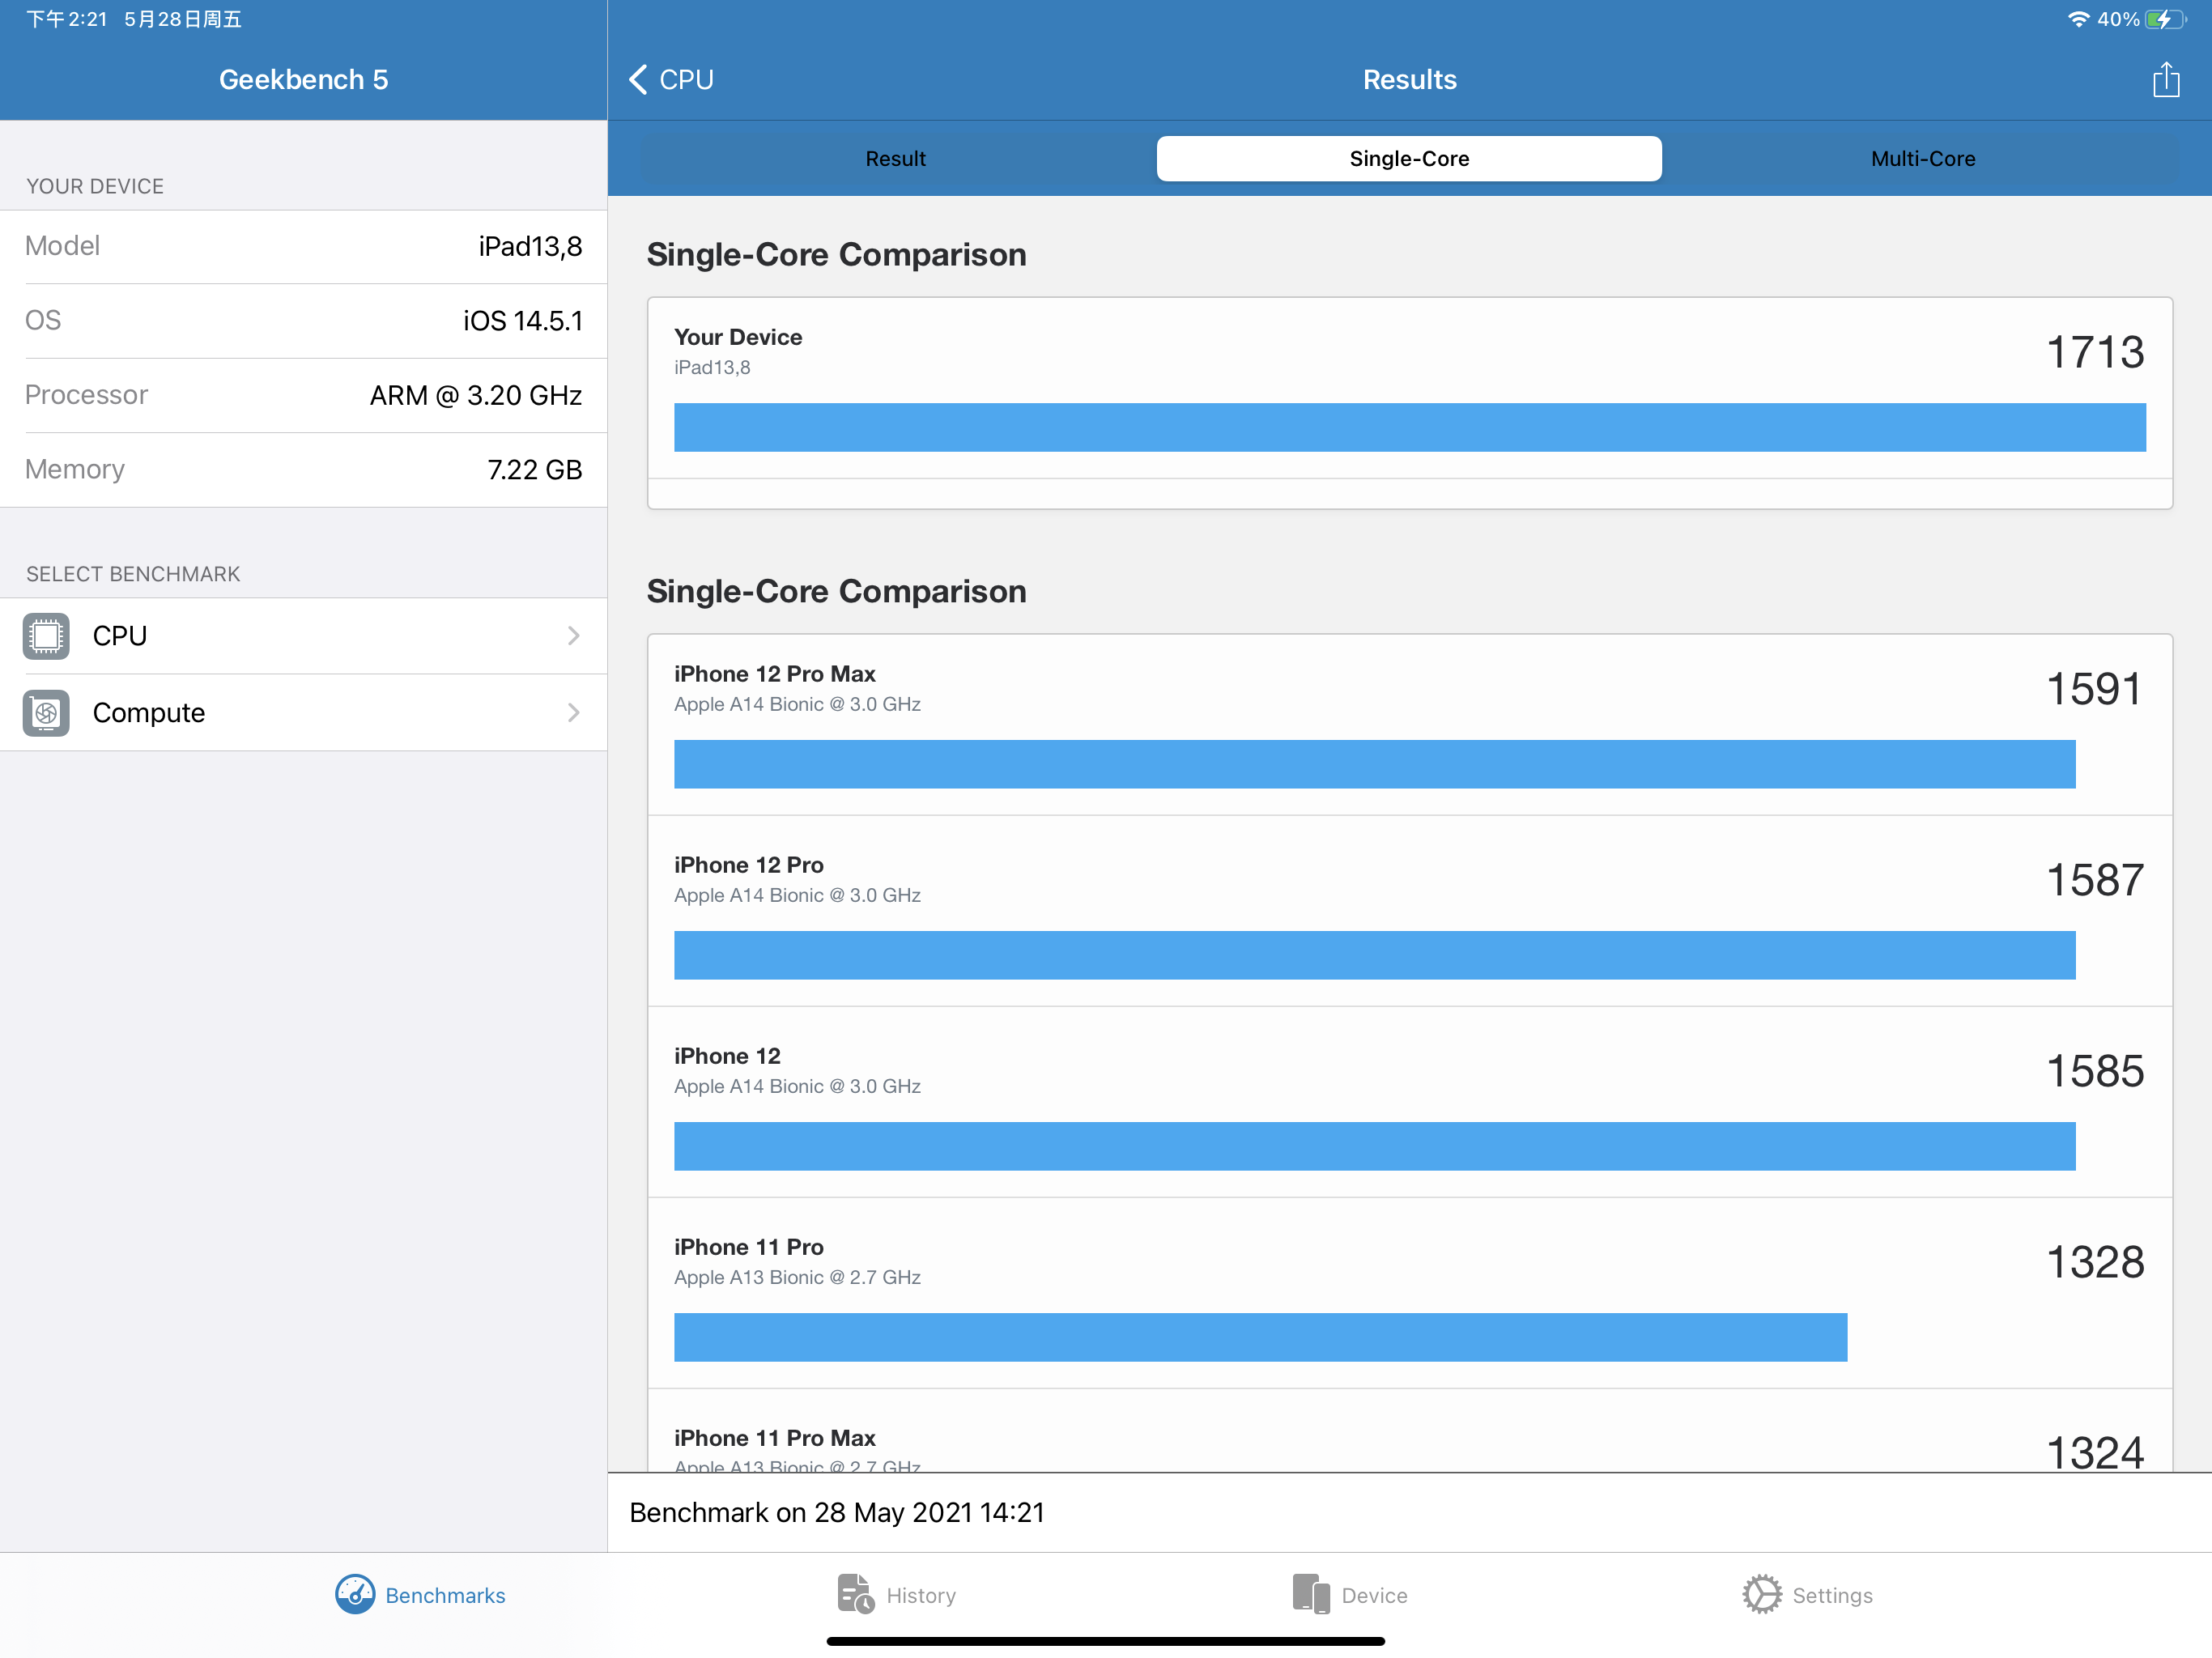Screen dimensions: 2212x1658
Task: Tap the Your Device label
Action: (738, 337)
